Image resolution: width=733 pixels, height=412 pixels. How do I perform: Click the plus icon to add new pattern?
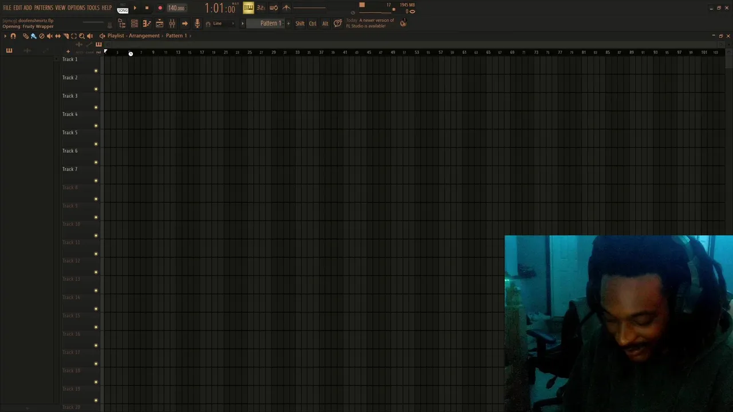[288, 23]
